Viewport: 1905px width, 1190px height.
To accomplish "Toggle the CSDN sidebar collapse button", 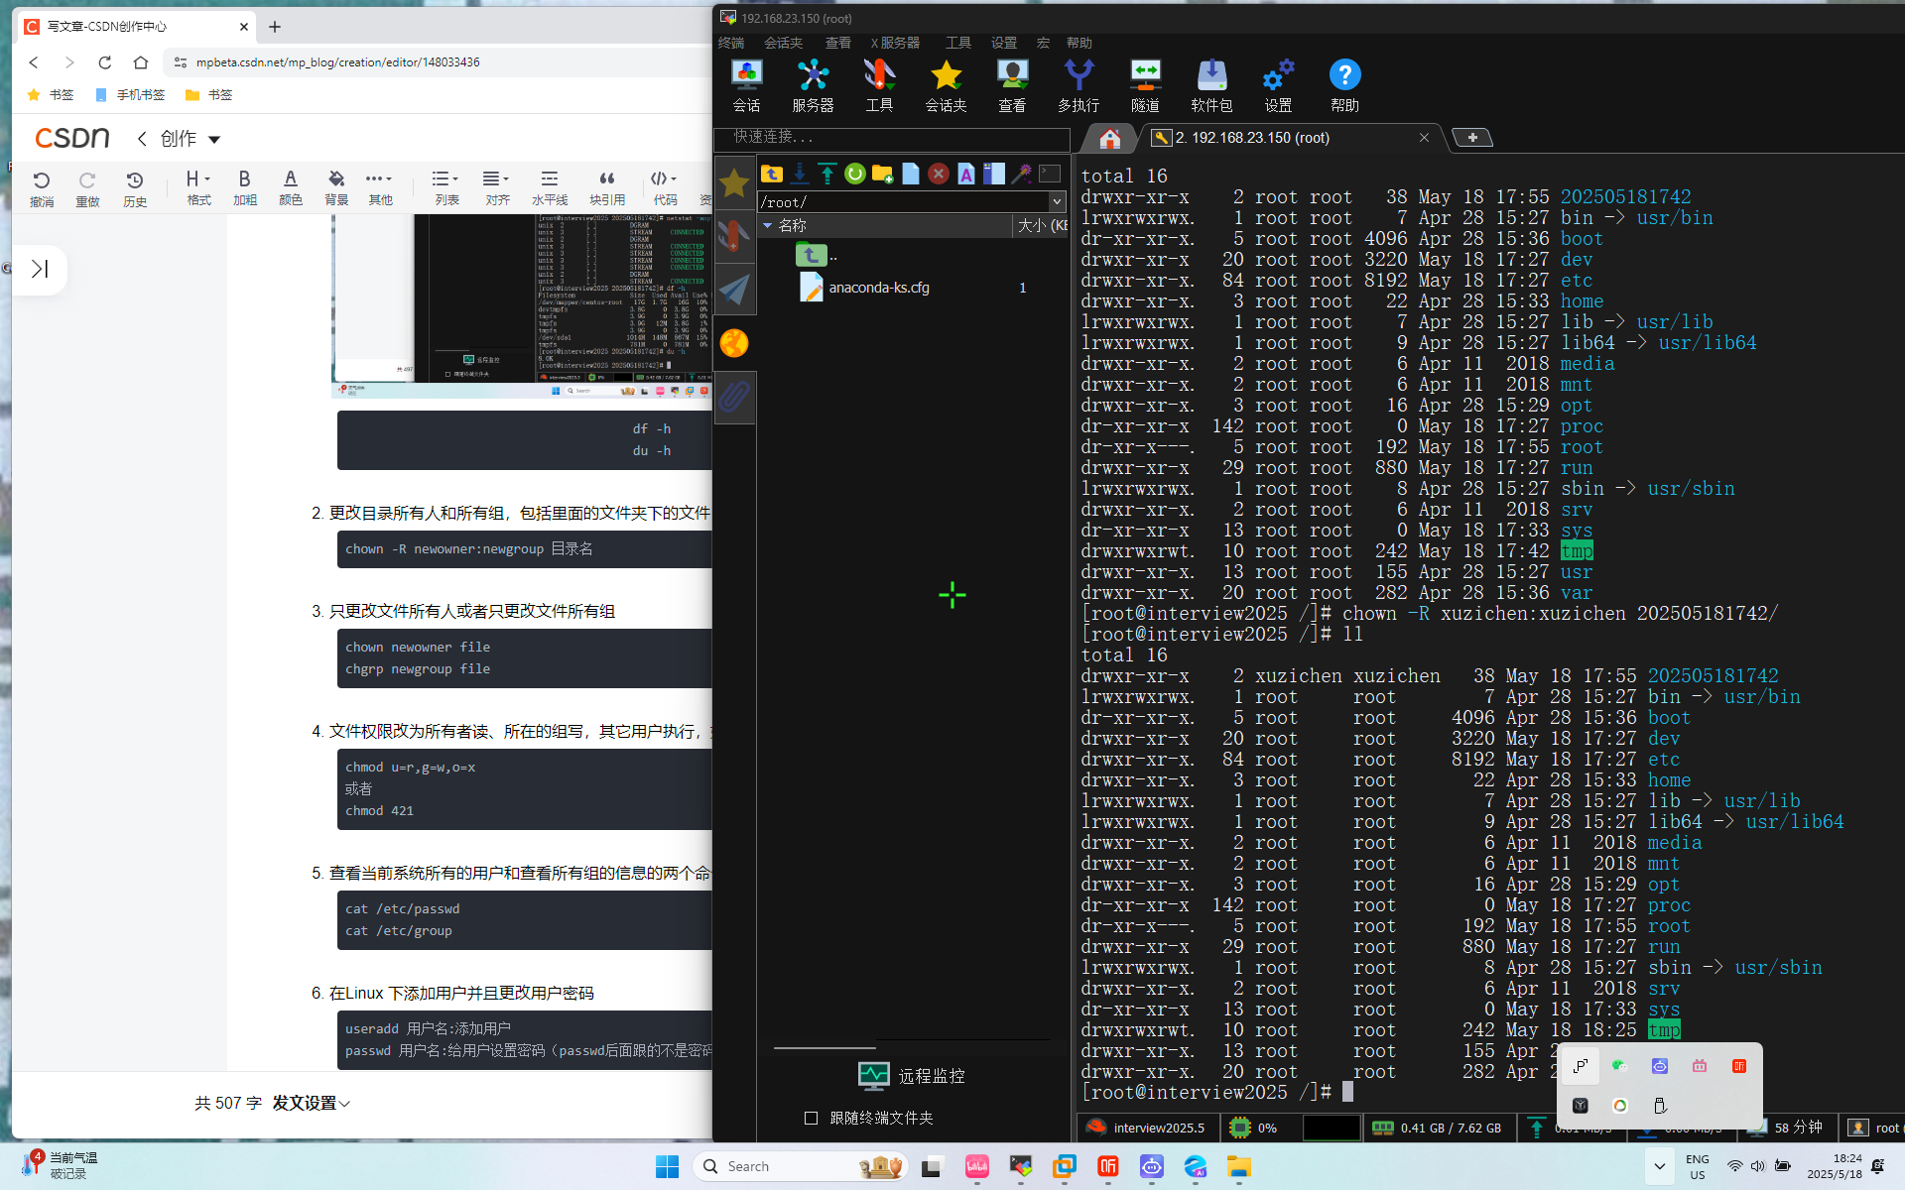I will click(40, 269).
